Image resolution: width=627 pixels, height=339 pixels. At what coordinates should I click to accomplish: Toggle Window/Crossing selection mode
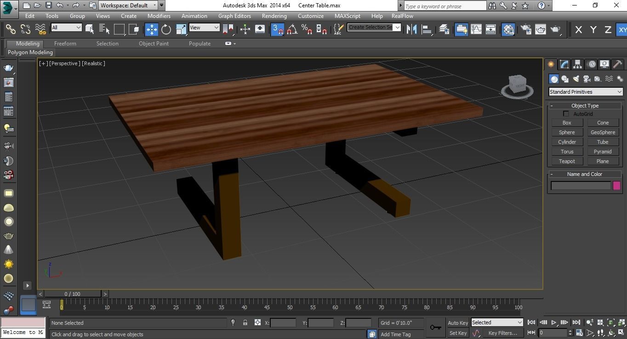tap(134, 29)
